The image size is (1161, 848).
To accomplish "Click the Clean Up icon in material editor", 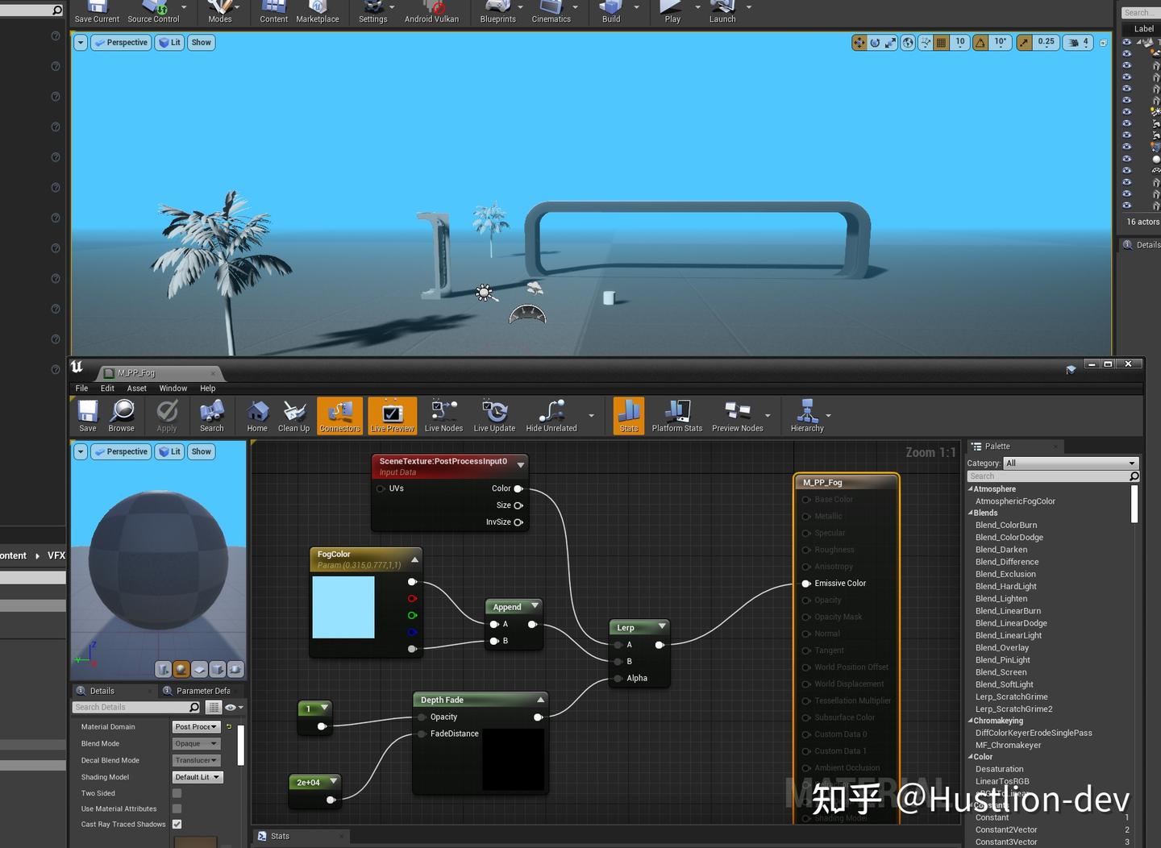I will 293,415.
